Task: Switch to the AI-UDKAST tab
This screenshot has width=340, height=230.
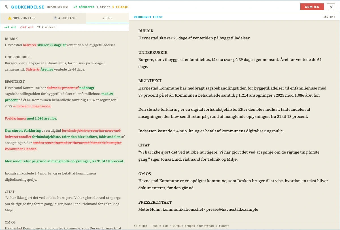Action: tap(65, 18)
